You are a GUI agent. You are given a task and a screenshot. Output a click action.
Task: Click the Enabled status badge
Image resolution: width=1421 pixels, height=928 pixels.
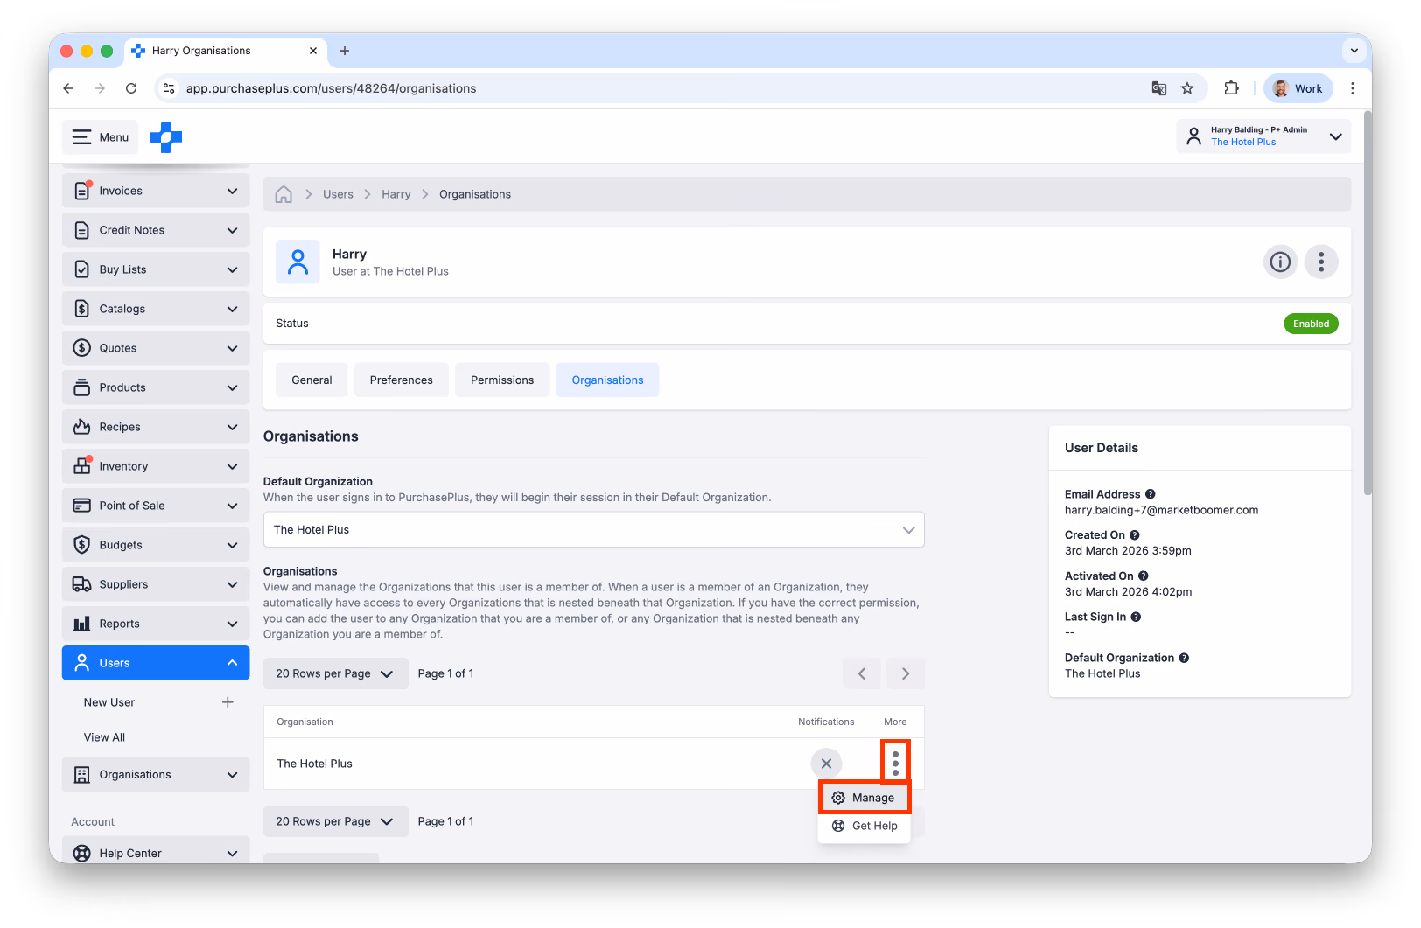click(x=1311, y=324)
